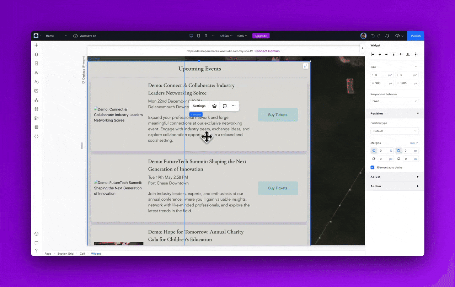Open the Media panel in the sidebar
The height and width of the screenshot is (287, 455).
pyautogui.click(x=36, y=91)
